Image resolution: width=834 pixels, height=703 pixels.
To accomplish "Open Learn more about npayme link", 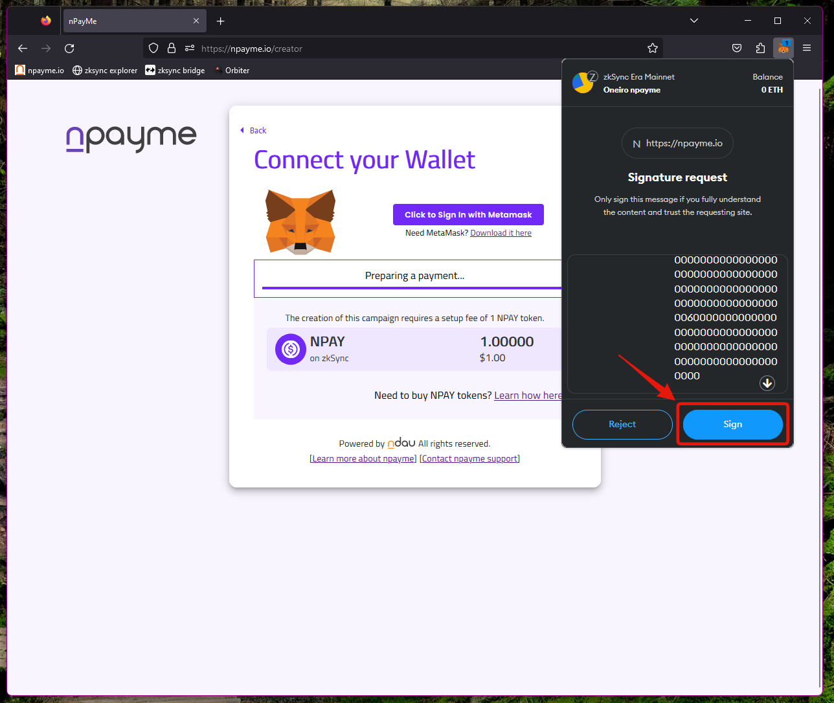I will [x=363, y=458].
